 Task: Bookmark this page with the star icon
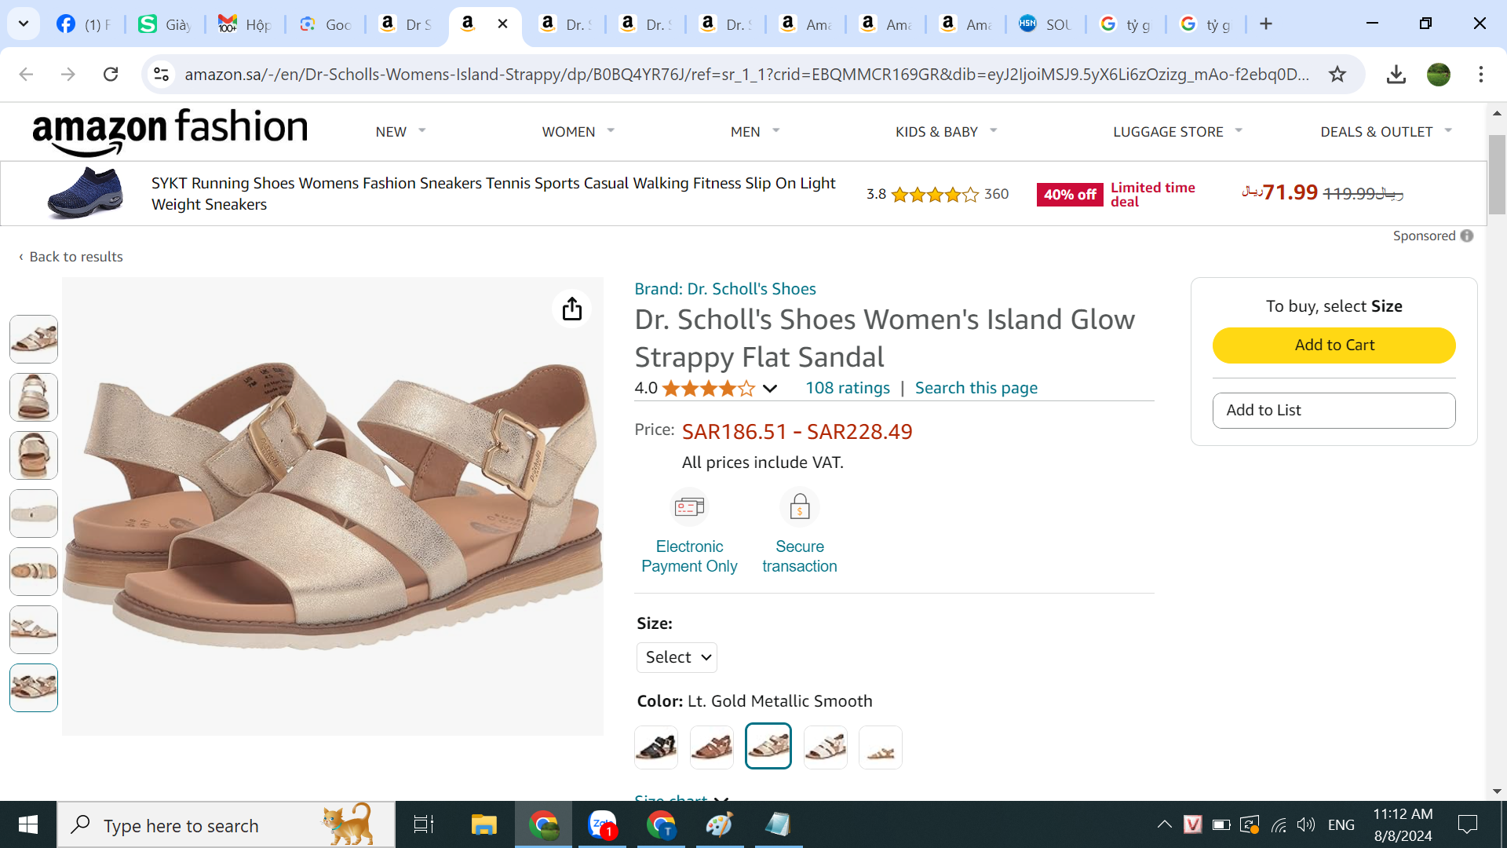pyautogui.click(x=1337, y=75)
